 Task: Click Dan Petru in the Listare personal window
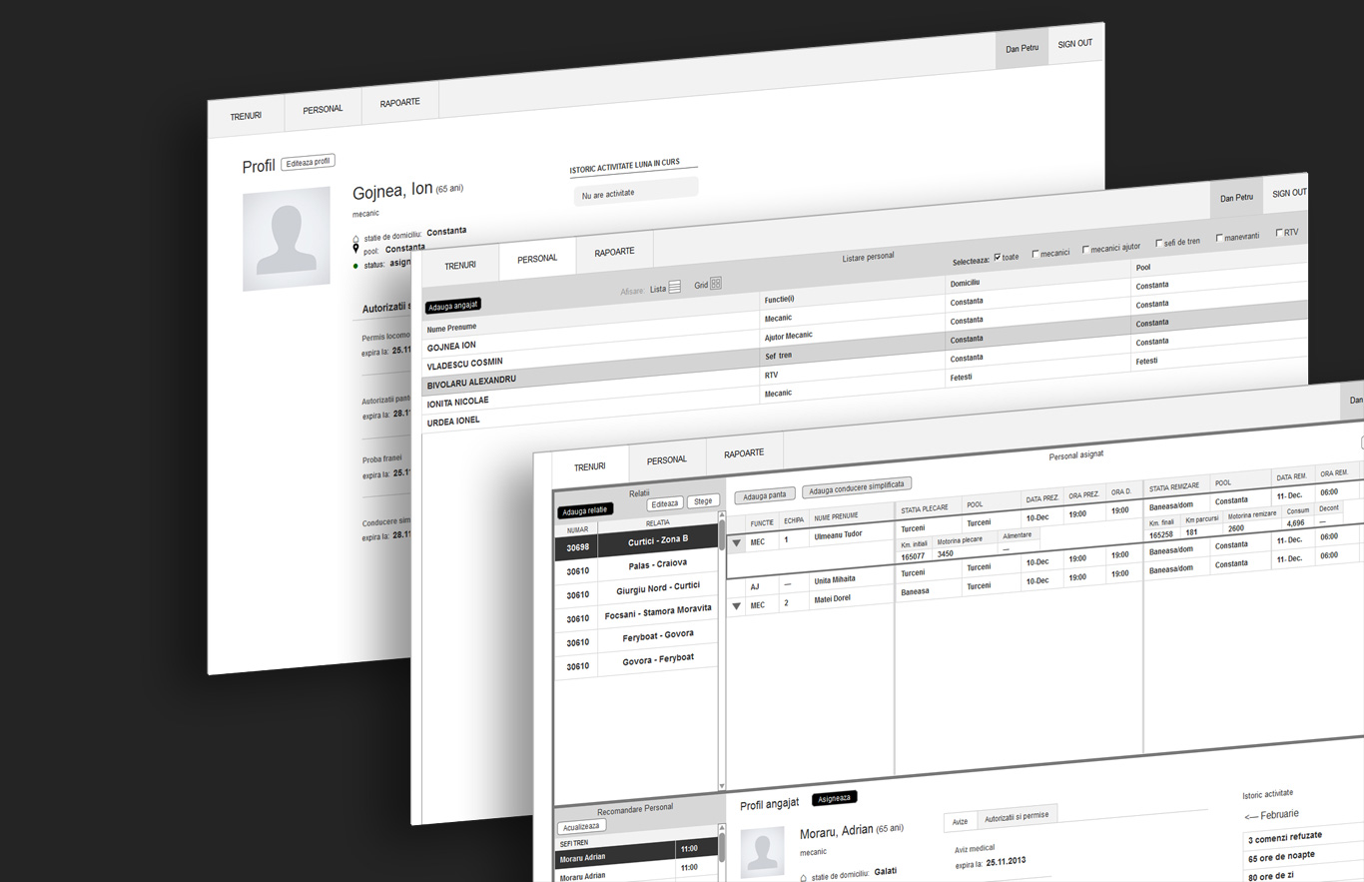coord(1236,198)
